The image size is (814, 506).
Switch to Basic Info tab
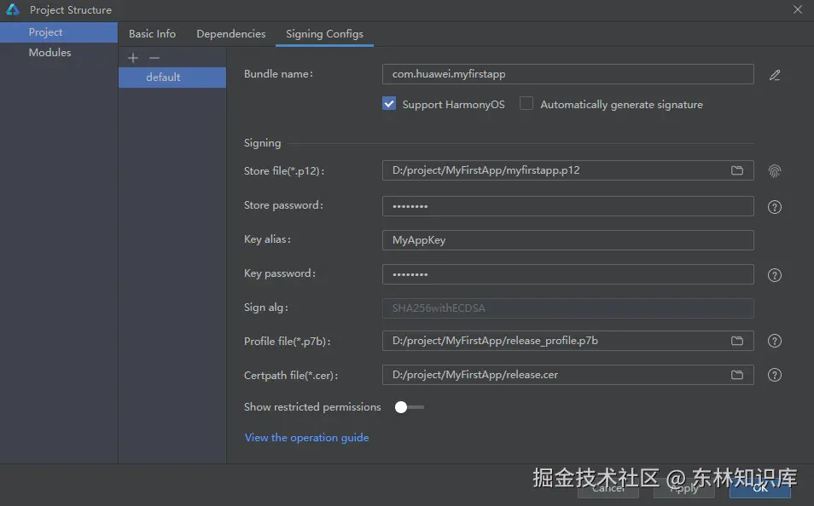(x=152, y=34)
